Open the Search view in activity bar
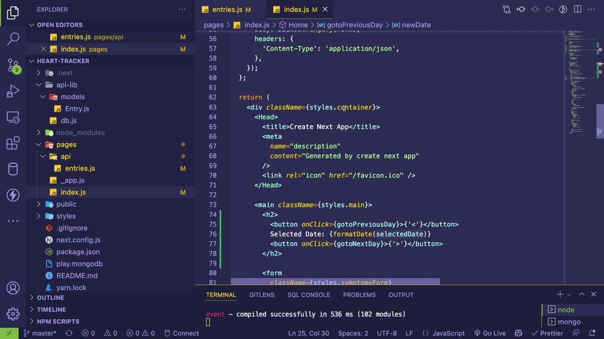Screen dimensions: 604x339 tap(13, 39)
